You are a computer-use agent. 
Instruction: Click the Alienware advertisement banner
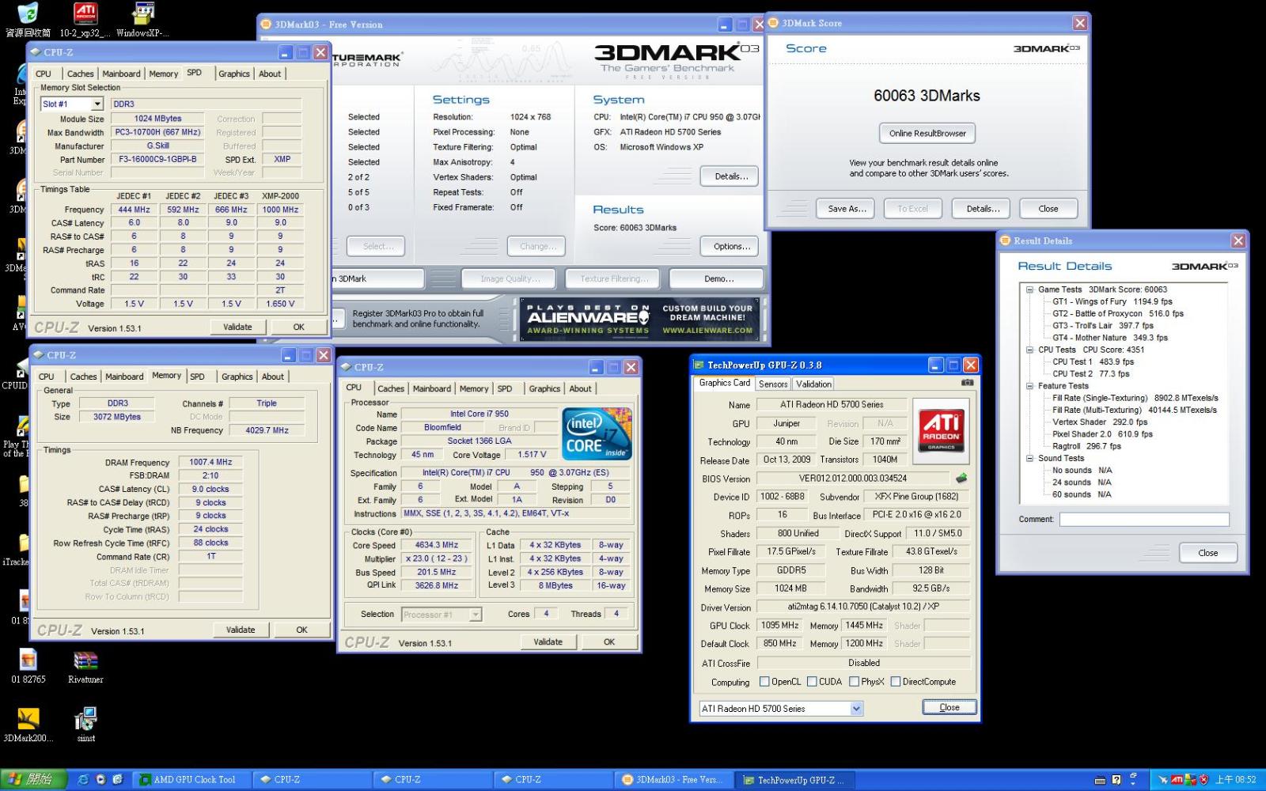[639, 319]
